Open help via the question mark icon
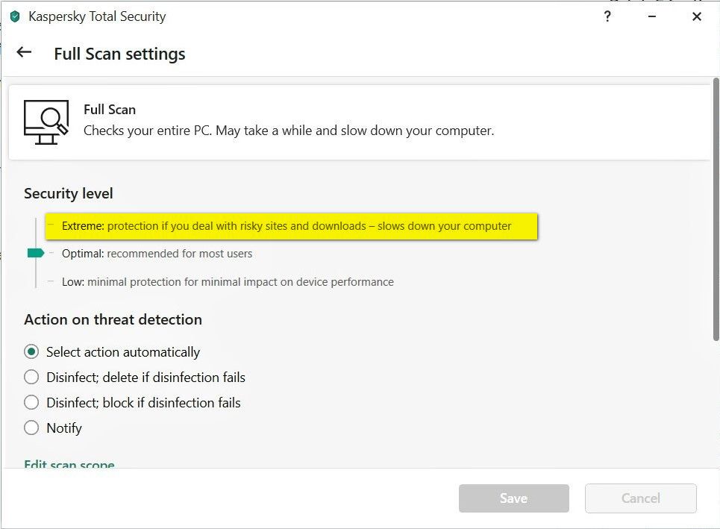This screenshot has height=529, width=720. (x=607, y=16)
